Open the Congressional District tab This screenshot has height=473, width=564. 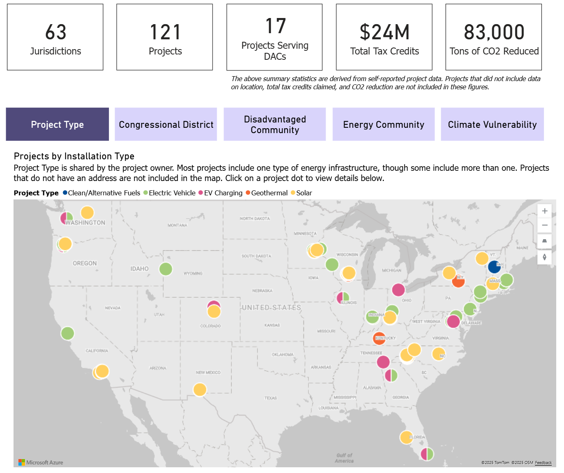click(x=166, y=124)
